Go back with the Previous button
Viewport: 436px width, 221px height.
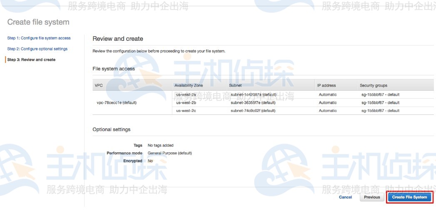(372, 197)
